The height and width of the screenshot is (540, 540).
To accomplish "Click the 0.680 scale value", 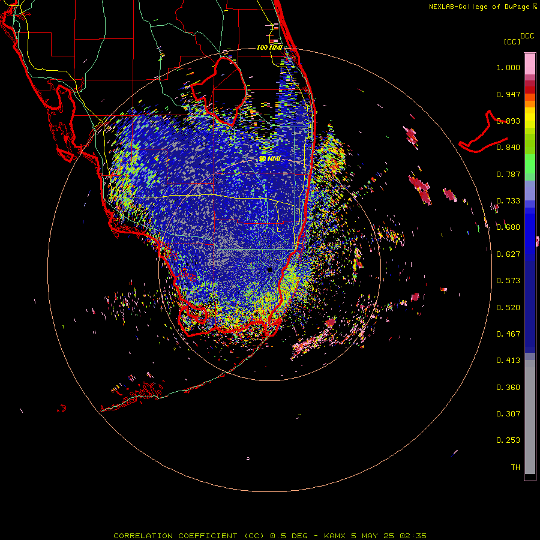I will pyautogui.click(x=508, y=227).
